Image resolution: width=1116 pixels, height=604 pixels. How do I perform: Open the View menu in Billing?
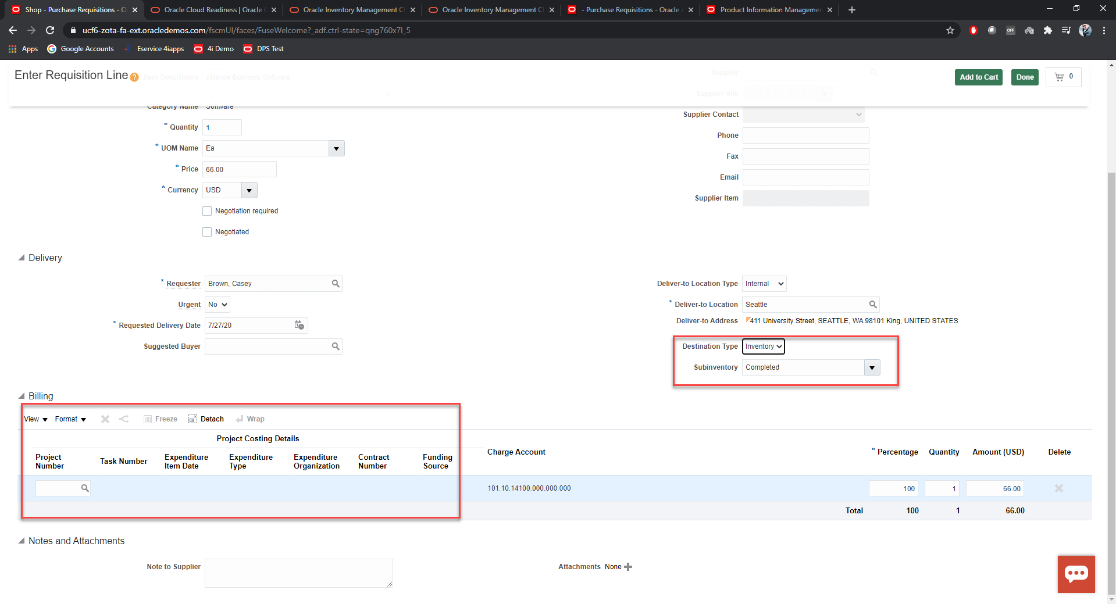click(x=35, y=419)
